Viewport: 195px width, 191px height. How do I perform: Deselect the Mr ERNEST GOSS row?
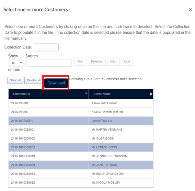coord(81,147)
